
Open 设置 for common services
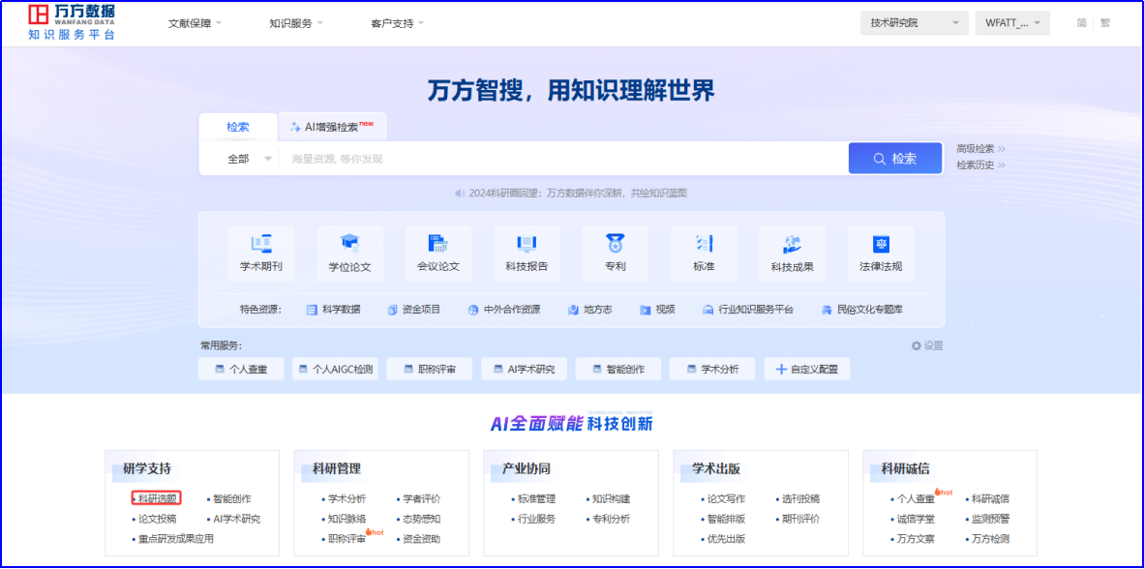(x=926, y=345)
